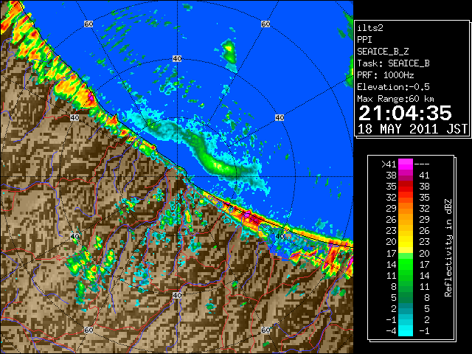Pick the bright green band of color scale
This screenshot has height=354, width=472.
[406, 264]
